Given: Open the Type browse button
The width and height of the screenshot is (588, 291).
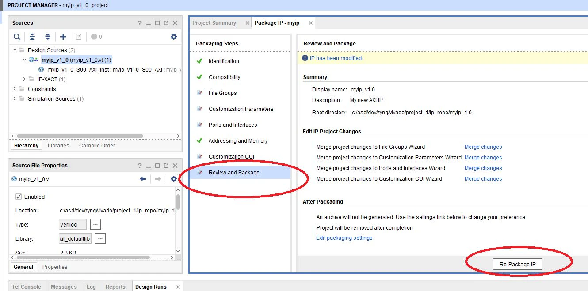Looking at the screenshot, I should (x=95, y=225).
